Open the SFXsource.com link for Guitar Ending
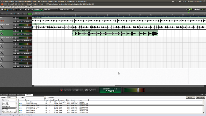Viewport: 206px width, 116px height. click(84, 104)
